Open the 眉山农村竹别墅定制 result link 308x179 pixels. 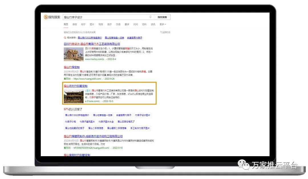[x=76, y=86]
